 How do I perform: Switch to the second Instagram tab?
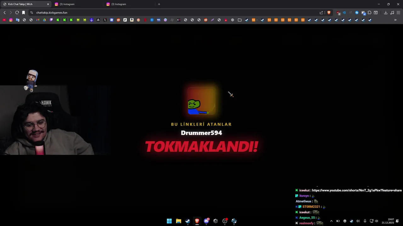coord(129,4)
